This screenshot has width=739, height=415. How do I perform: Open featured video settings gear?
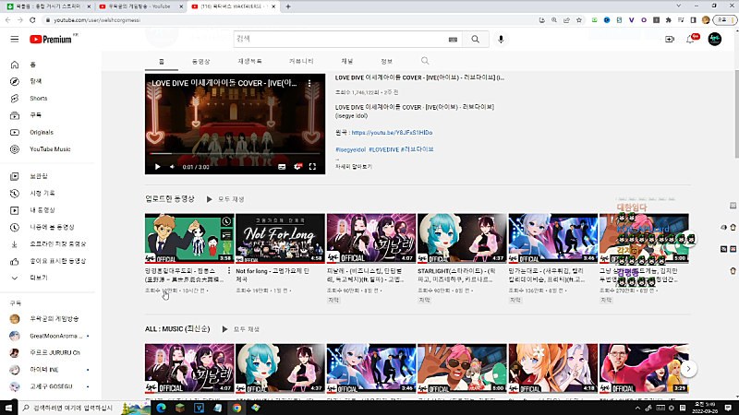pos(297,167)
